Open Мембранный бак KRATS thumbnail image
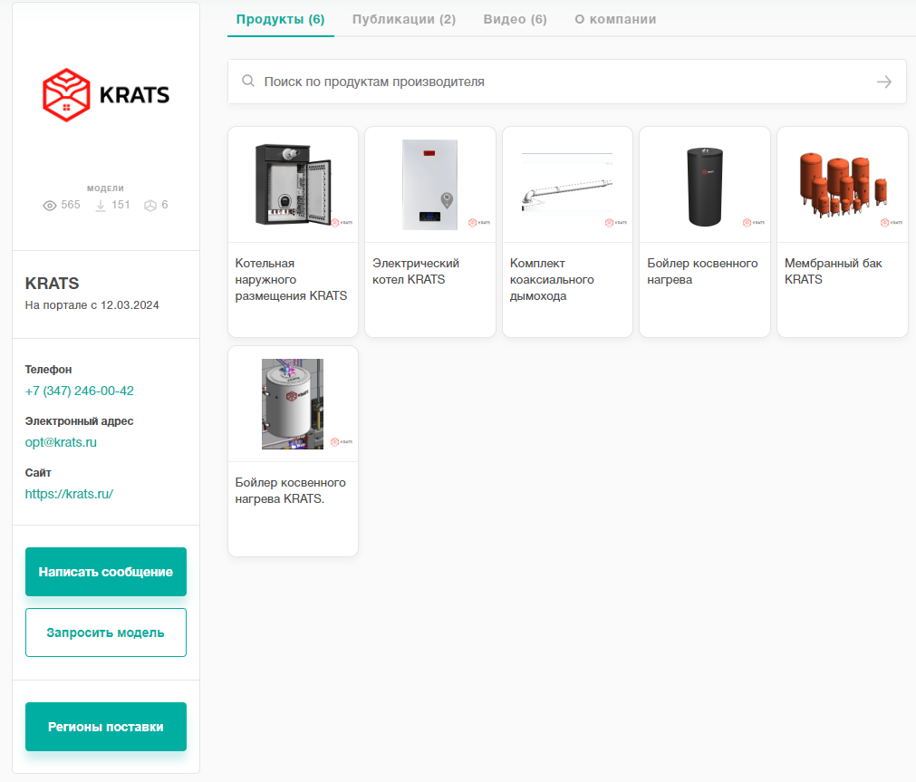This screenshot has width=916, height=782. pyautogui.click(x=843, y=185)
